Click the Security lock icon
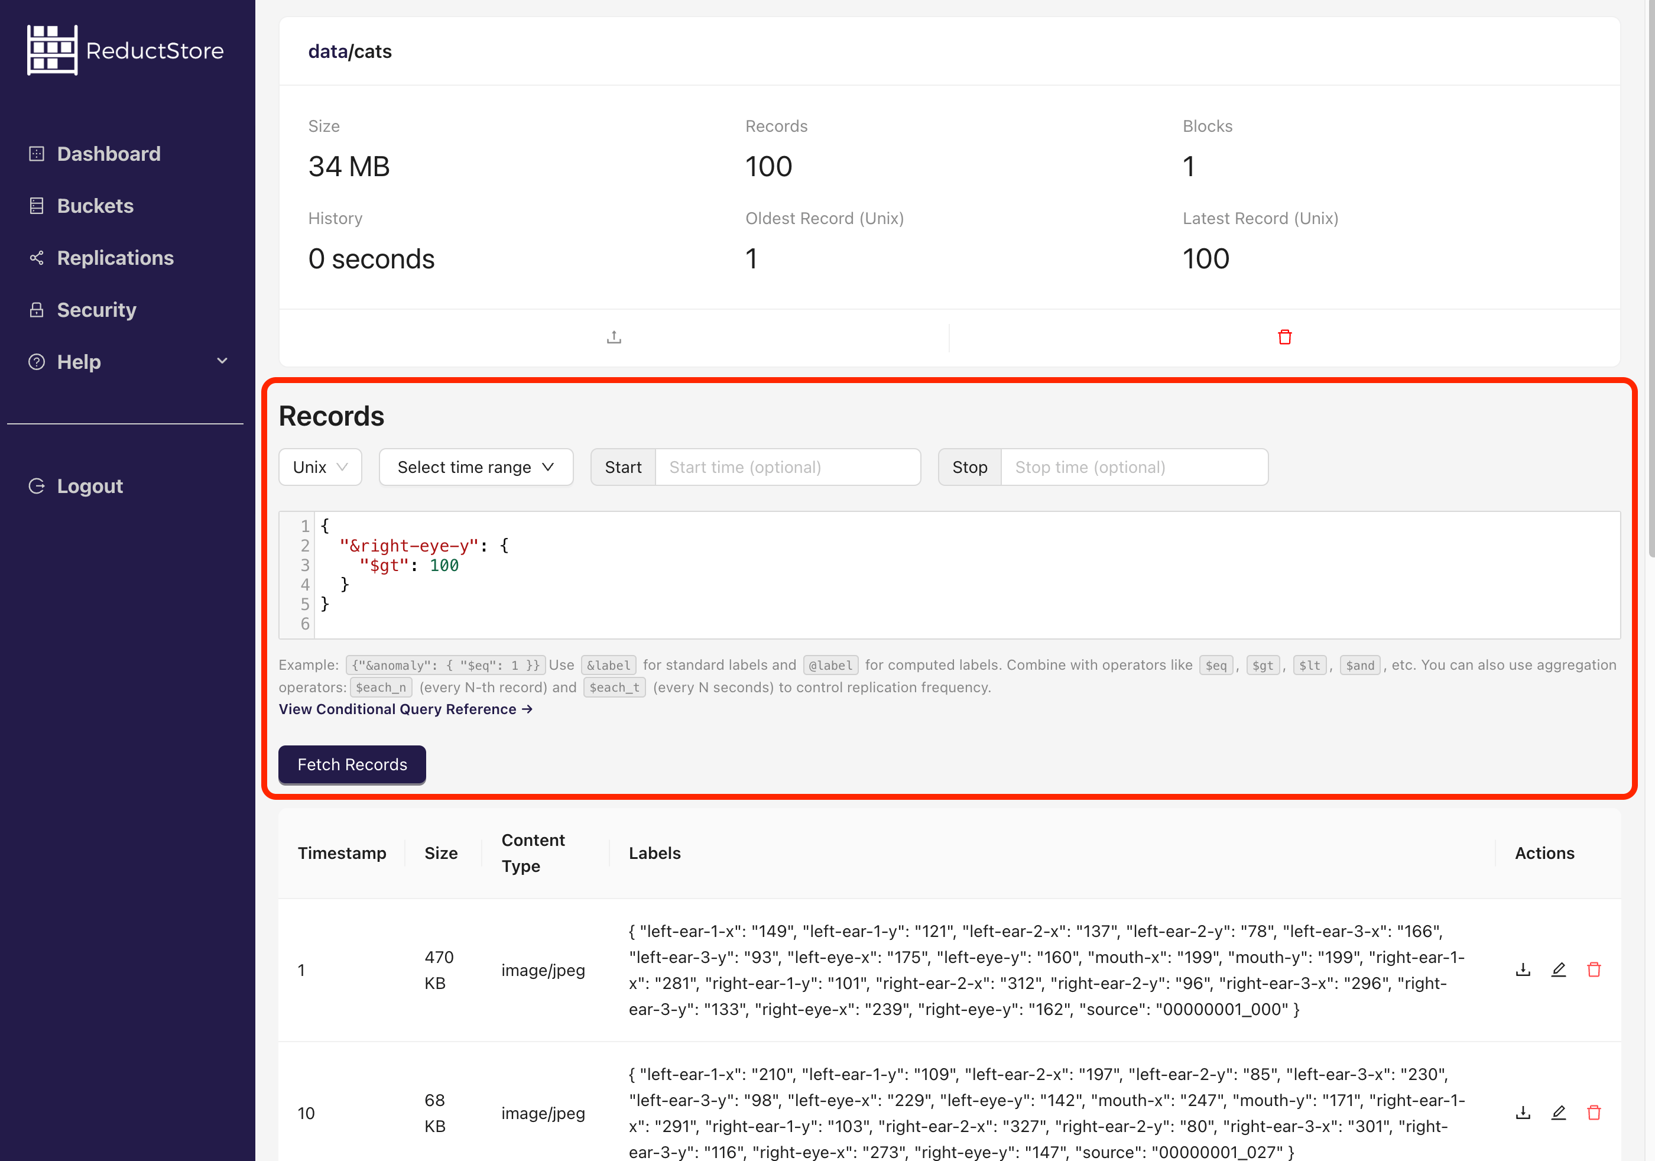Image resolution: width=1655 pixels, height=1161 pixels. click(x=37, y=309)
